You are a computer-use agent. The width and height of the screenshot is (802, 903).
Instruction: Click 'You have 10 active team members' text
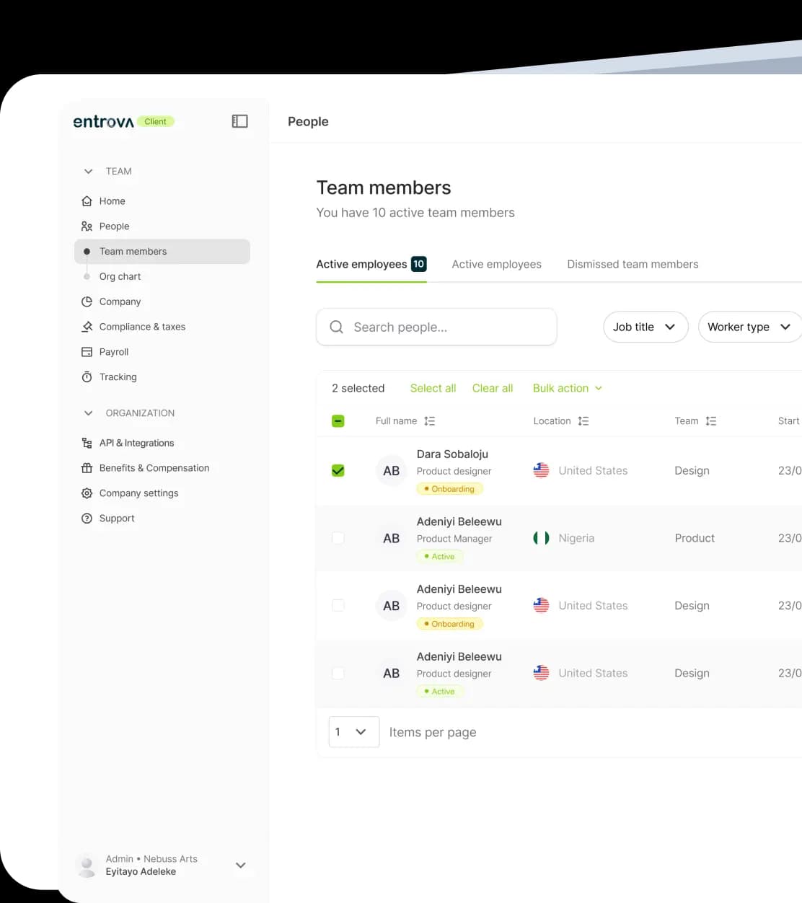415,213
